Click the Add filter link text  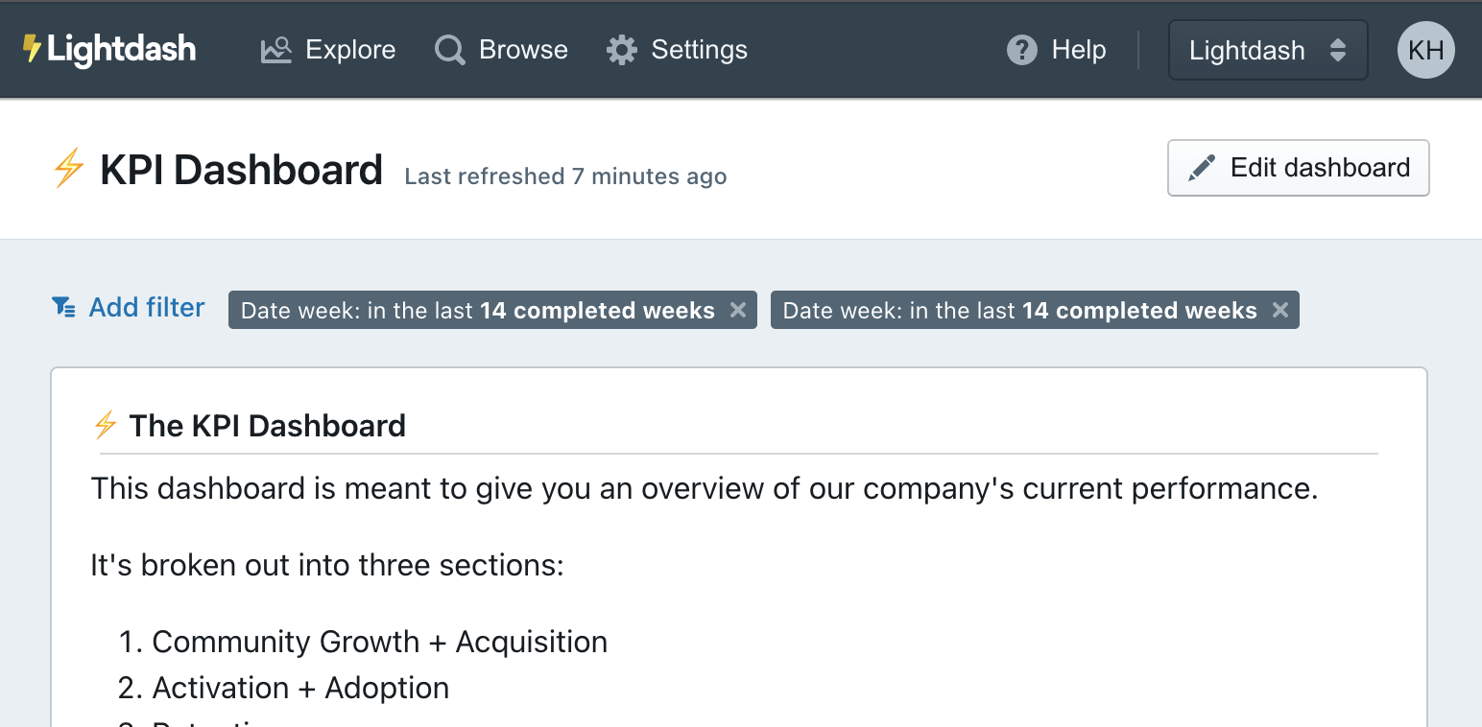(147, 307)
